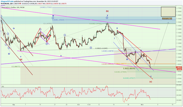The width and height of the screenshot is (183, 107).
Task: Select the blue y wave label
Action: 108,15
